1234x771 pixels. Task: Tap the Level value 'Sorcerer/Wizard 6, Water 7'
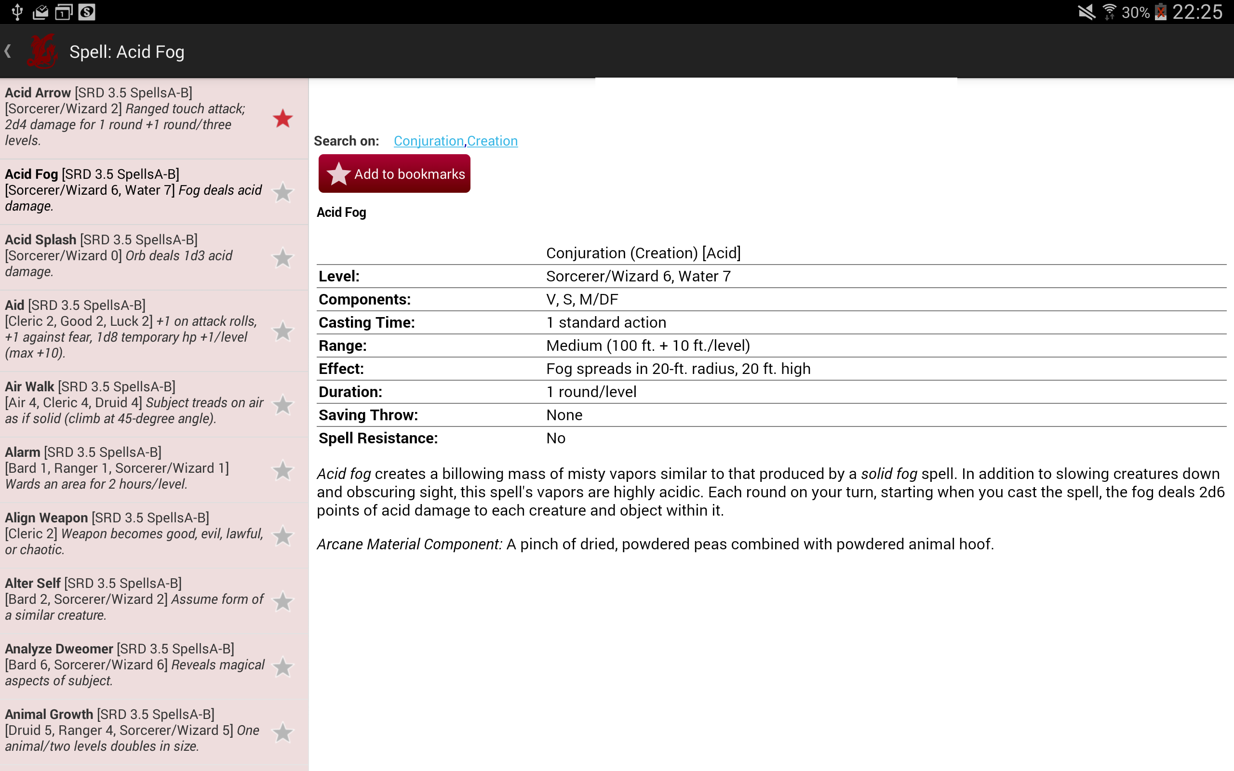click(638, 276)
